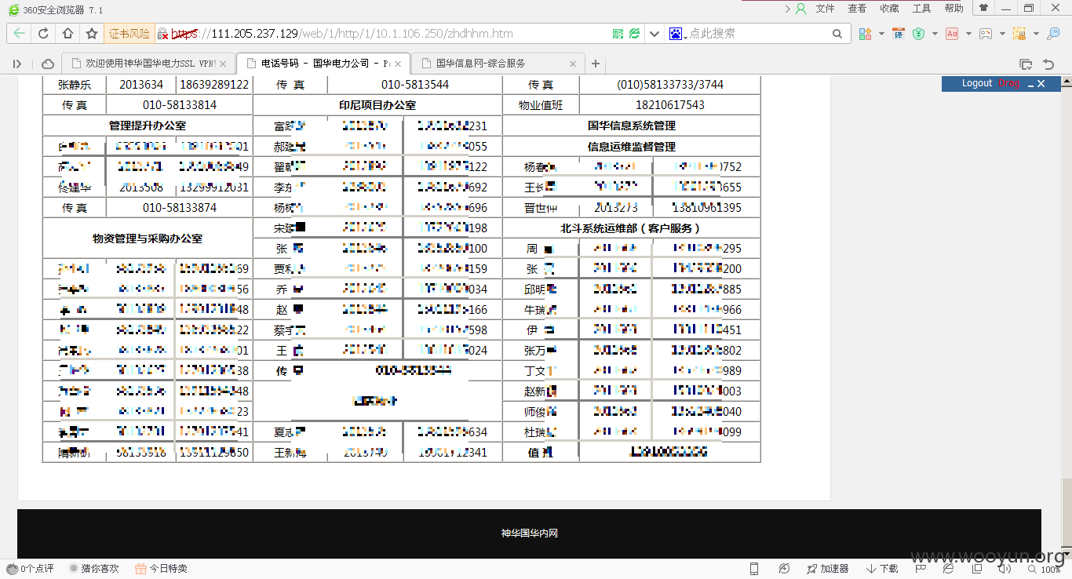Click the green leaf speed-mode icon

pyautogui.click(x=634, y=34)
